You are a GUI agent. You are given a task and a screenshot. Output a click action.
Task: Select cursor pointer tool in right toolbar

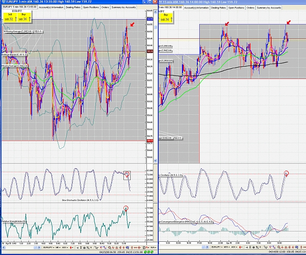pyautogui.click(x=265, y=247)
